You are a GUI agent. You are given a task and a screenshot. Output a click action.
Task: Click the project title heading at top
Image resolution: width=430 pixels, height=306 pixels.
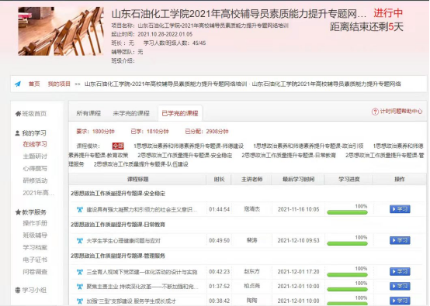pos(238,14)
